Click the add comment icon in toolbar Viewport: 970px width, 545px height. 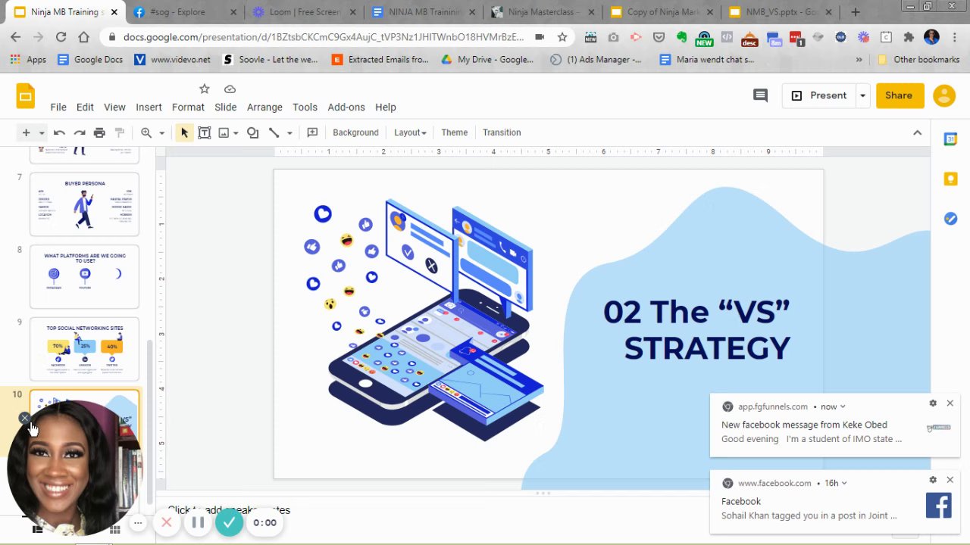coord(312,132)
